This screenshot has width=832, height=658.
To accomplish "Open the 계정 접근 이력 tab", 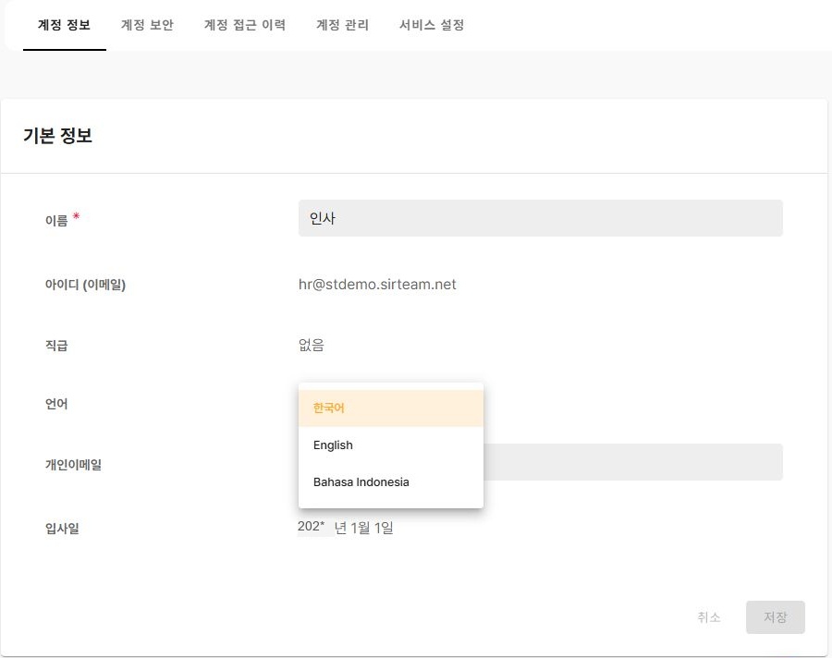I will click(245, 25).
